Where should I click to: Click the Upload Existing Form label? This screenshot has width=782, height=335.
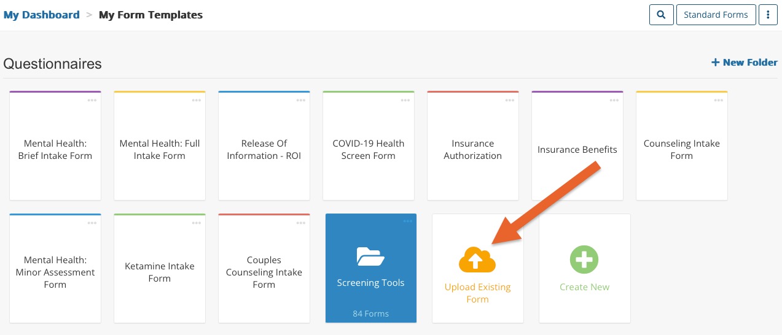coord(477,293)
